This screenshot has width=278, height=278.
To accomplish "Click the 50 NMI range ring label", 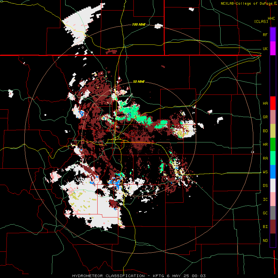I will pos(139,82).
